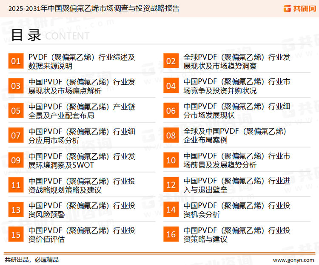Click the orange 07 number box
This screenshot has height=265, width=319.
click(16, 135)
